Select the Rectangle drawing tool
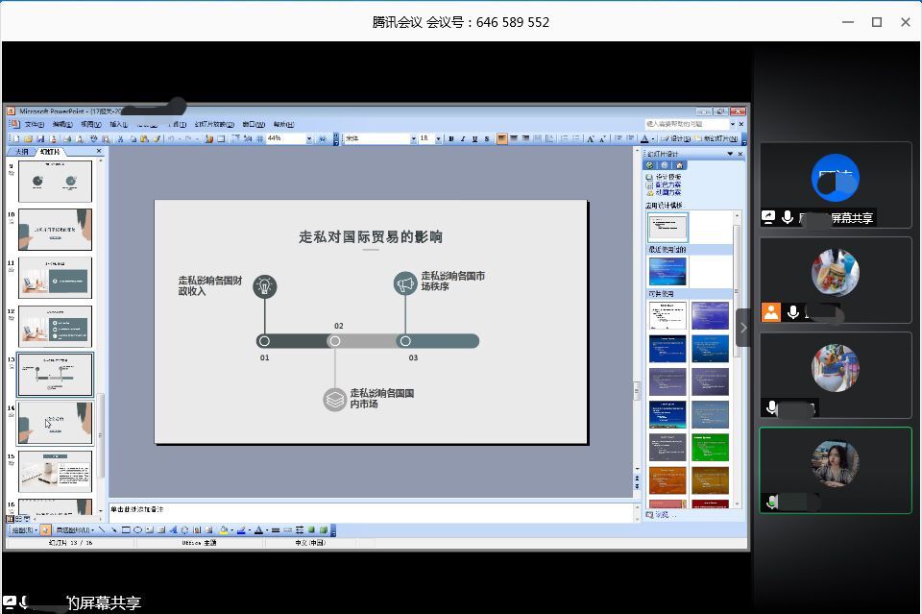 point(126,530)
